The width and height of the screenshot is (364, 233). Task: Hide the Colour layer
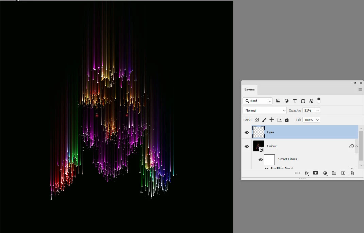(247, 147)
